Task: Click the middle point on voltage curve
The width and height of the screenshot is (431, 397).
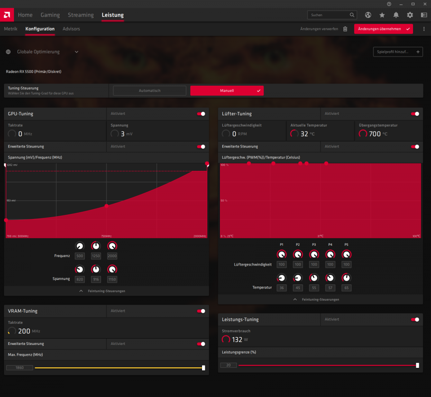Action: click(x=107, y=205)
